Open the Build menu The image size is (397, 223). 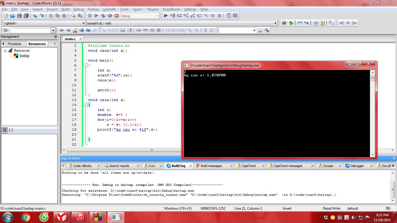[65, 9]
